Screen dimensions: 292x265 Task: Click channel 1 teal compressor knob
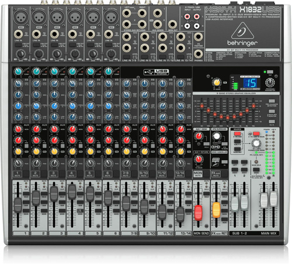pos(18,72)
